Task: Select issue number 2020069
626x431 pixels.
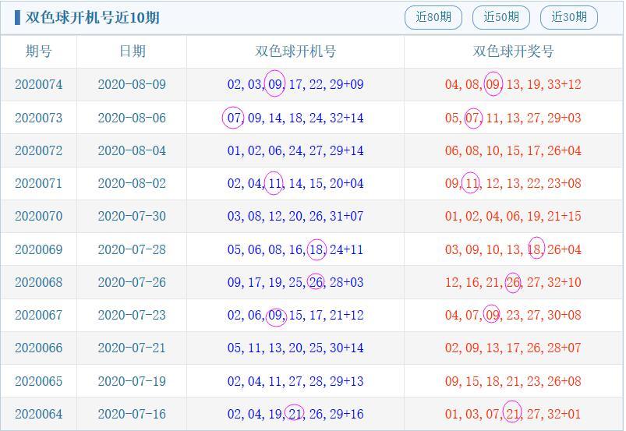Action: [39, 249]
